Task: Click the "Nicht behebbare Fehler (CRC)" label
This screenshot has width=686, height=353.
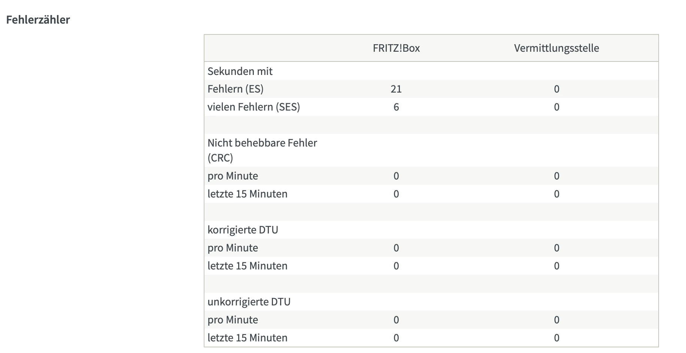Action: pyautogui.click(x=262, y=150)
